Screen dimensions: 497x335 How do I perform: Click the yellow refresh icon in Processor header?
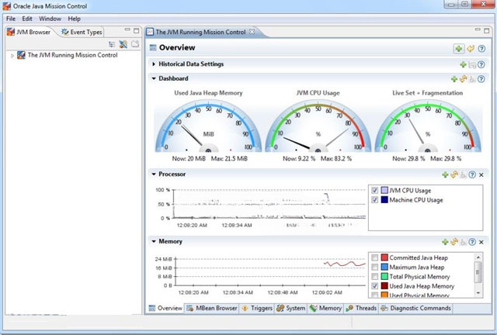454,174
